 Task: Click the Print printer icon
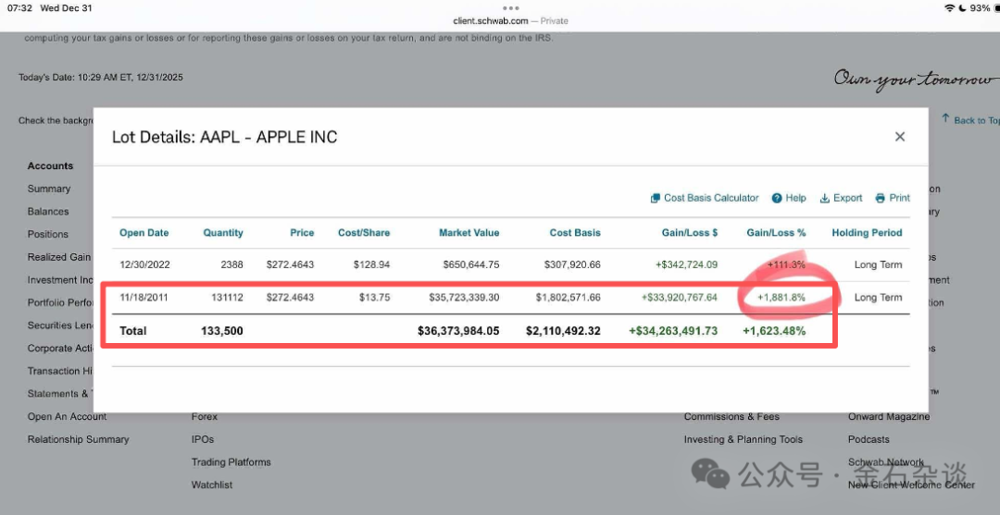point(881,198)
